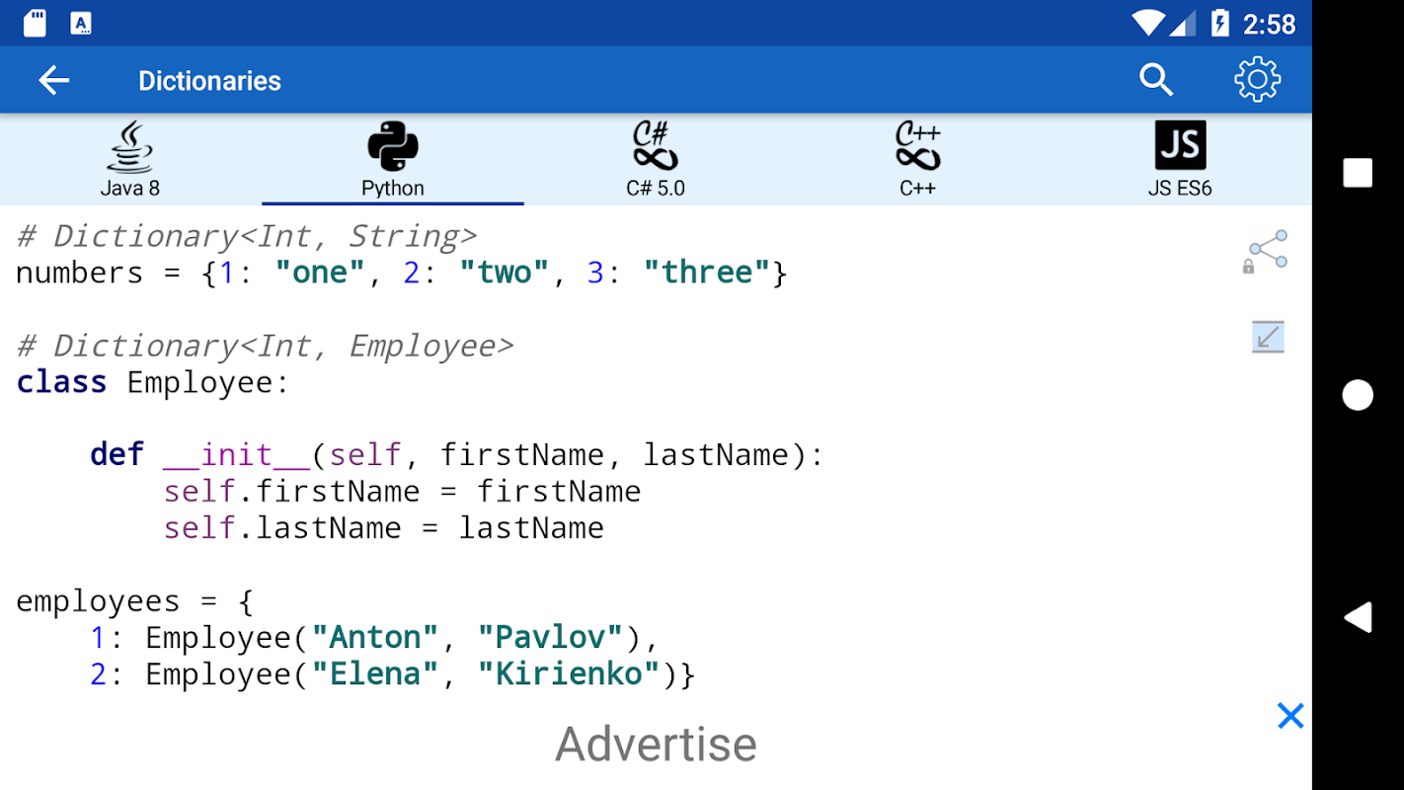Tap 'self.firstName = firstName' line

click(x=402, y=492)
